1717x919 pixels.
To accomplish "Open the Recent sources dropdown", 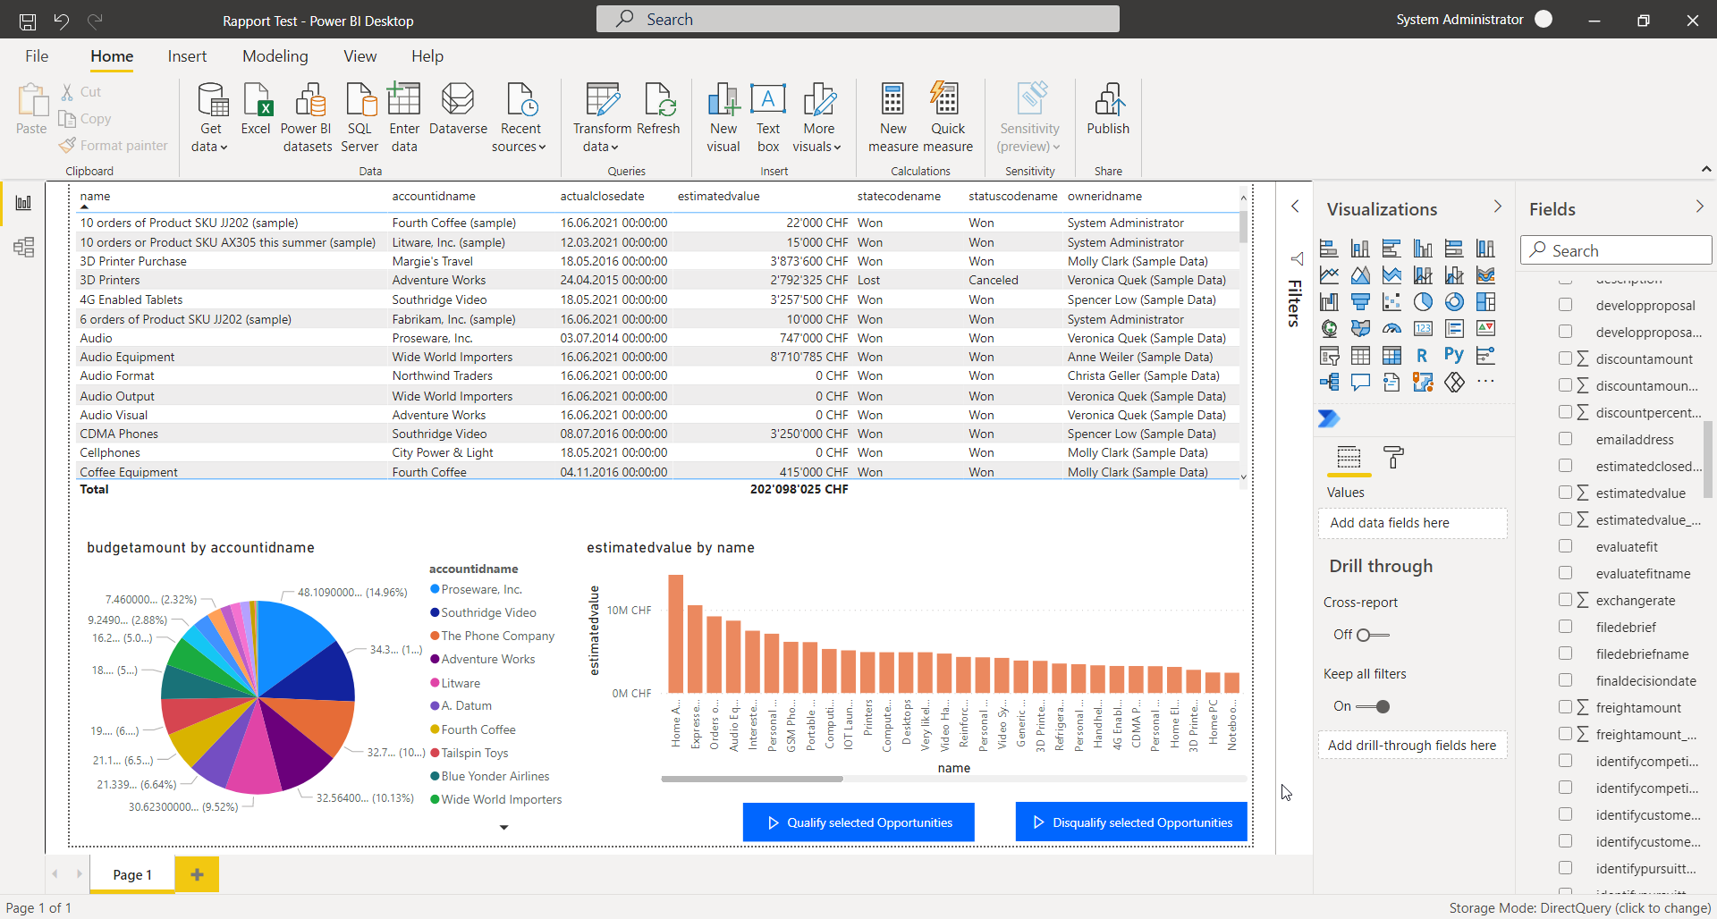I will (x=520, y=118).
